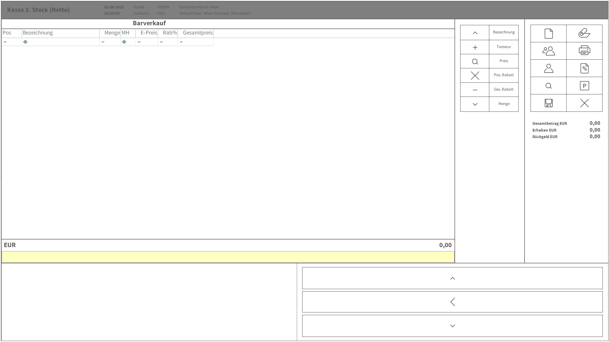Open the customer group icon
The height and width of the screenshot is (342, 609).
[x=548, y=51]
